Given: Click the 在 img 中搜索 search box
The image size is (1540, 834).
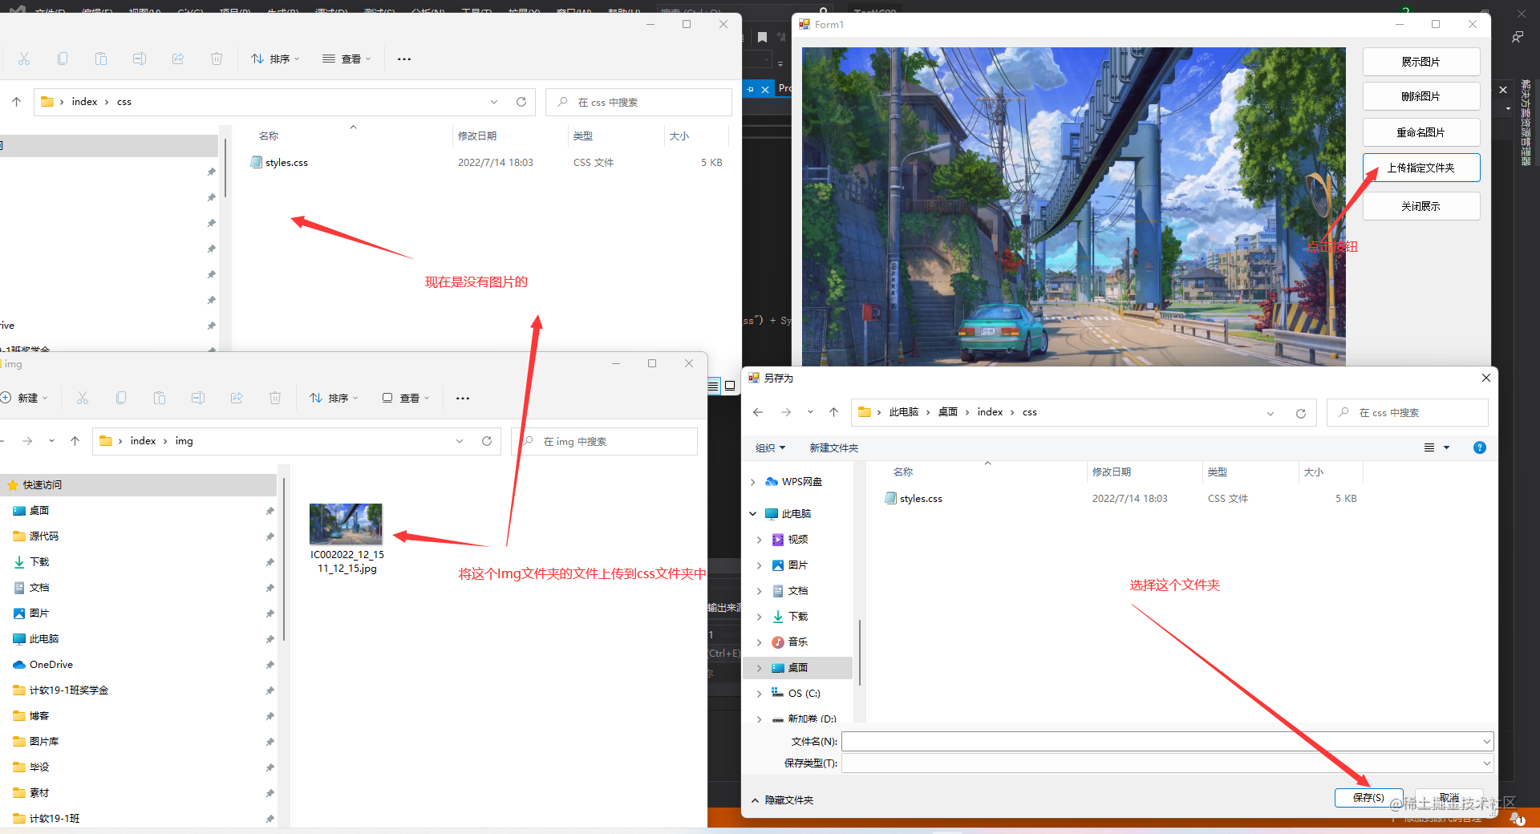Looking at the screenshot, I should tap(604, 441).
